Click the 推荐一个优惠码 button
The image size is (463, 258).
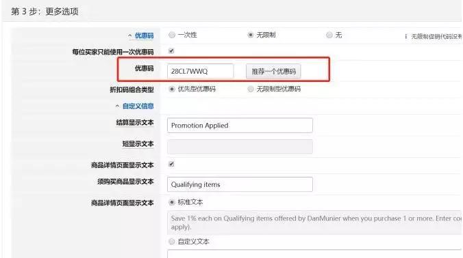pos(273,71)
